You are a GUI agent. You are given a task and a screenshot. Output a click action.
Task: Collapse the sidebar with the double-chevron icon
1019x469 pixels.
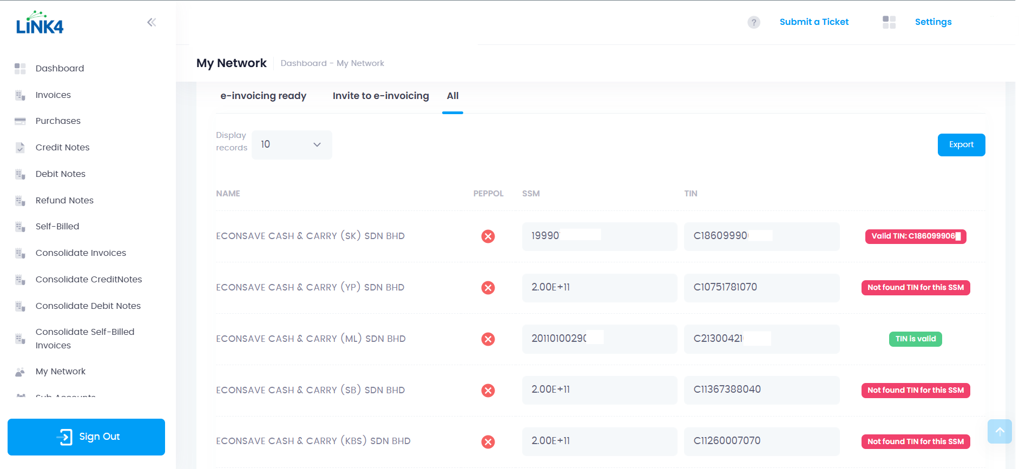(152, 22)
